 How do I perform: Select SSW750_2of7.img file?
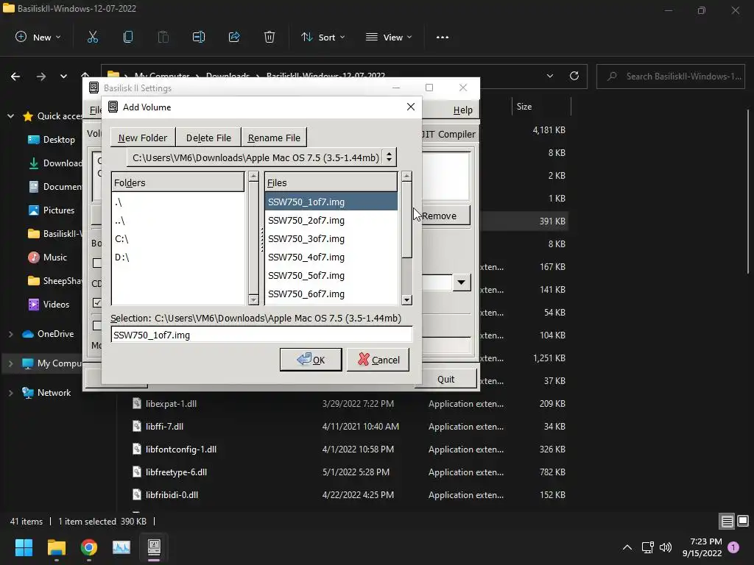331,220
